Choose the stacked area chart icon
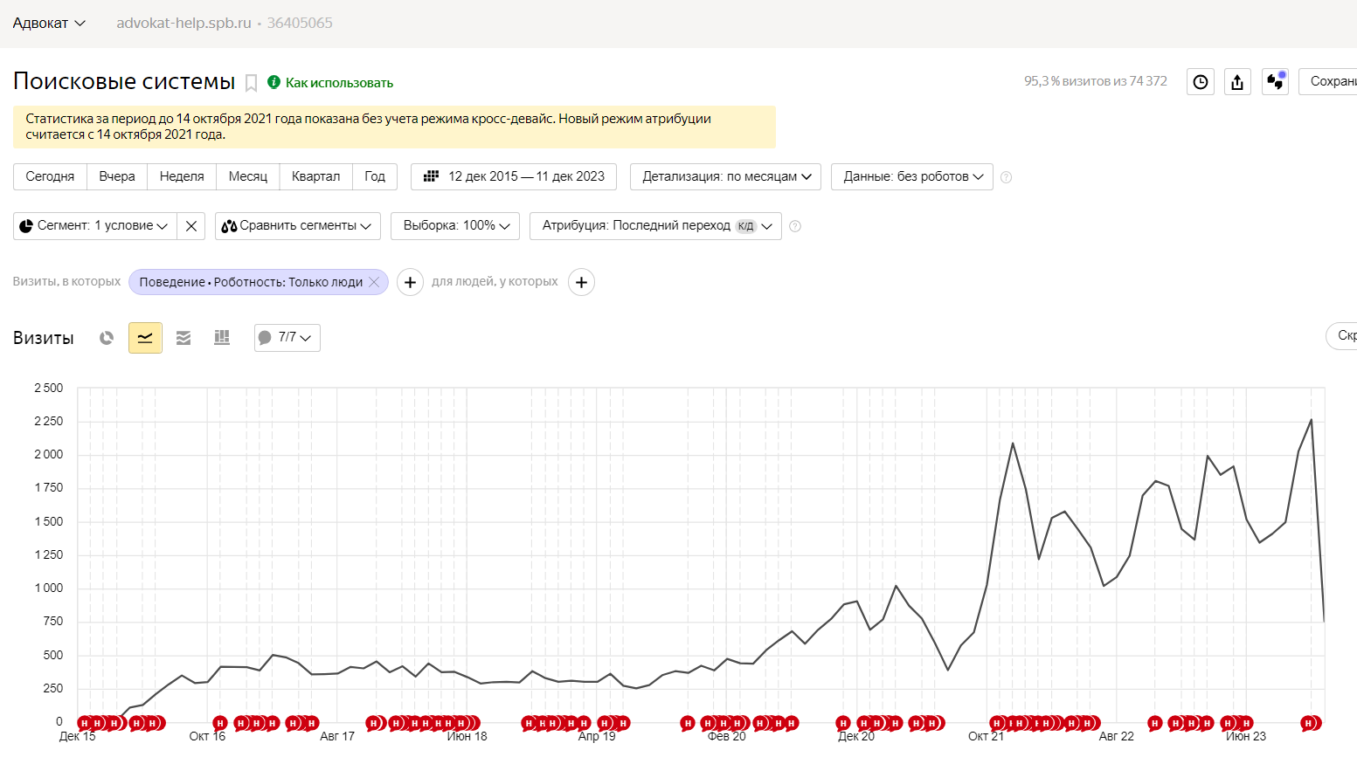1357x757 pixels. (x=183, y=338)
